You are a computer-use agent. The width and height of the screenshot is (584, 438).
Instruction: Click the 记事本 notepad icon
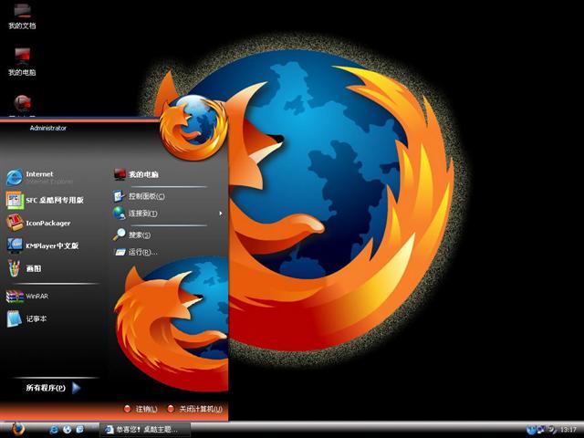(x=15, y=318)
